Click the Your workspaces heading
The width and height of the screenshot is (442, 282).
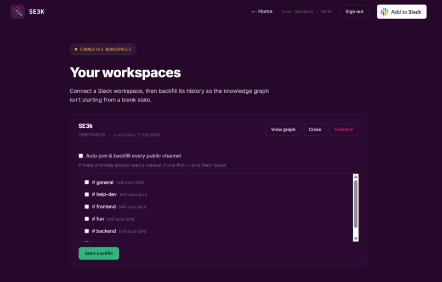[x=125, y=72]
